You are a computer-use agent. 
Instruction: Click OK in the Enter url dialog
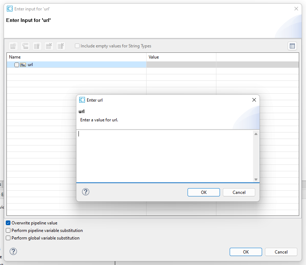tap(203, 192)
